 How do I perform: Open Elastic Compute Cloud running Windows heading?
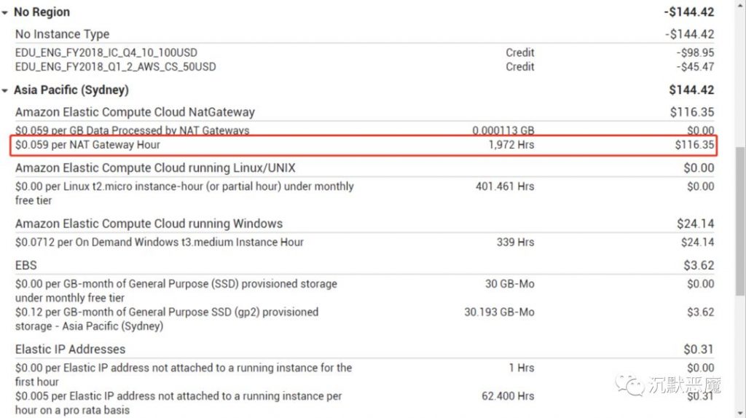tap(149, 224)
